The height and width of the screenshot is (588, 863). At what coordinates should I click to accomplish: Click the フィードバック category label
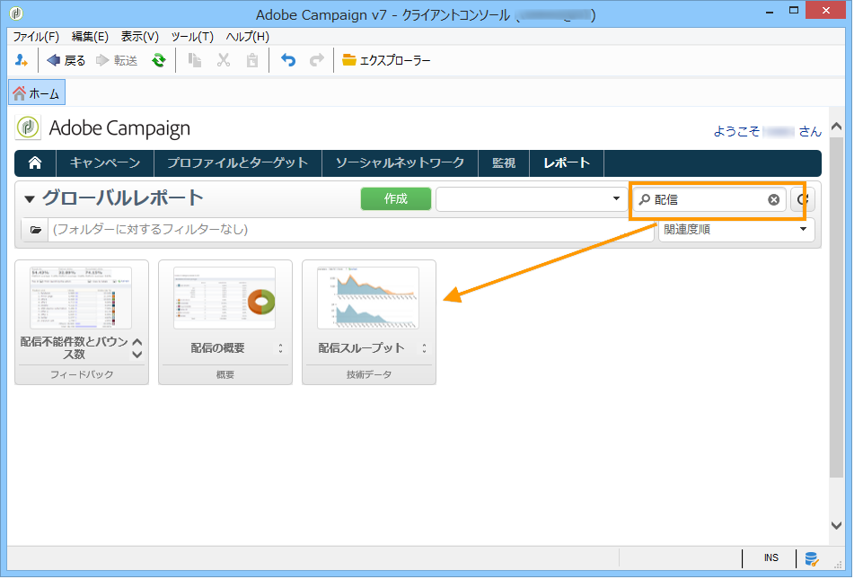point(82,374)
